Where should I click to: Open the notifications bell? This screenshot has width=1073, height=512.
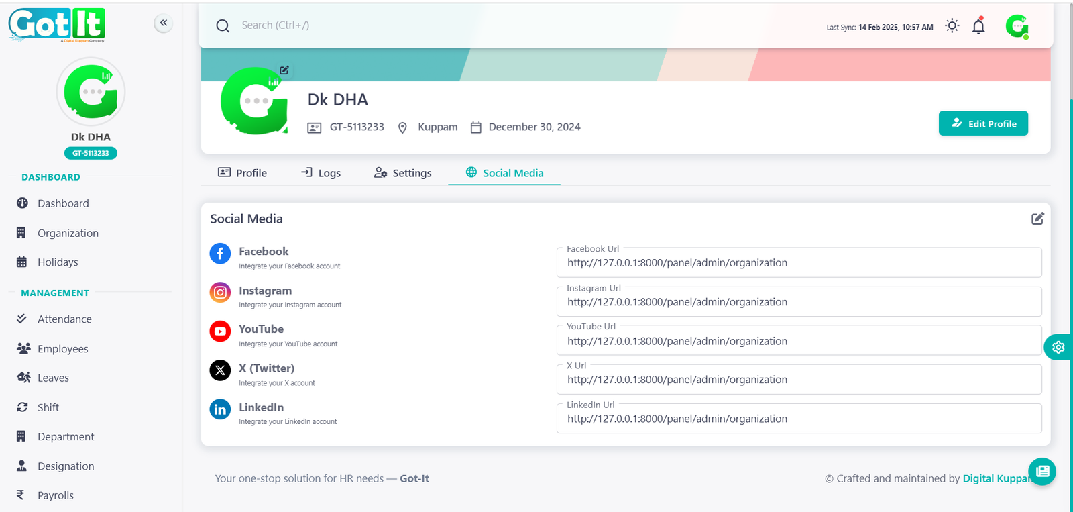[x=978, y=26]
